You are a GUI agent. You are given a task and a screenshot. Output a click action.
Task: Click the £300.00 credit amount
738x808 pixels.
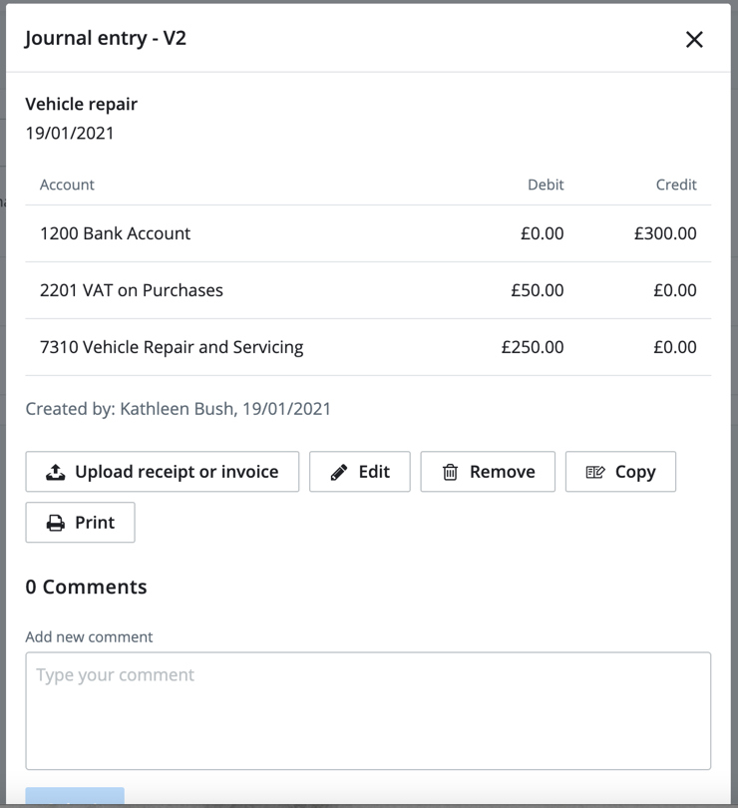coord(665,233)
